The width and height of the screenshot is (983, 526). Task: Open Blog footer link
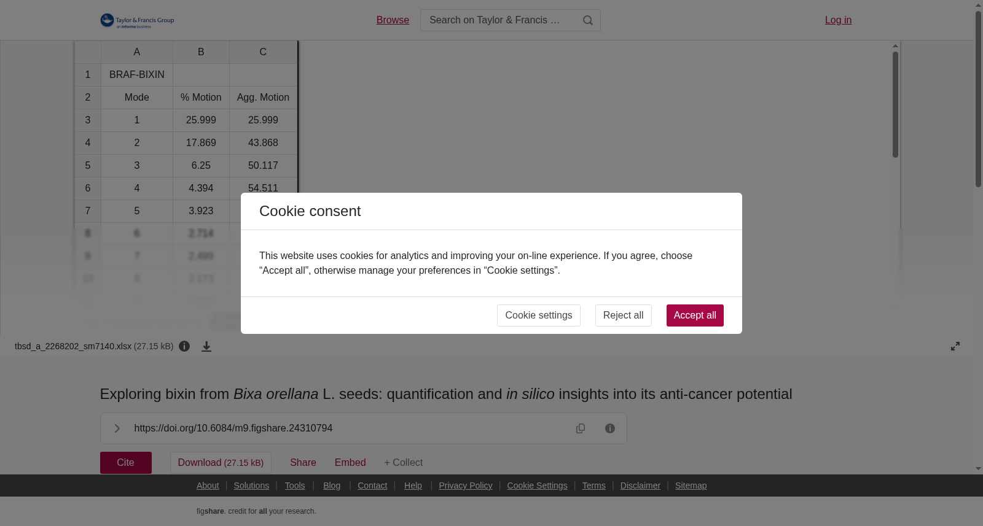click(x=332, y=485)
